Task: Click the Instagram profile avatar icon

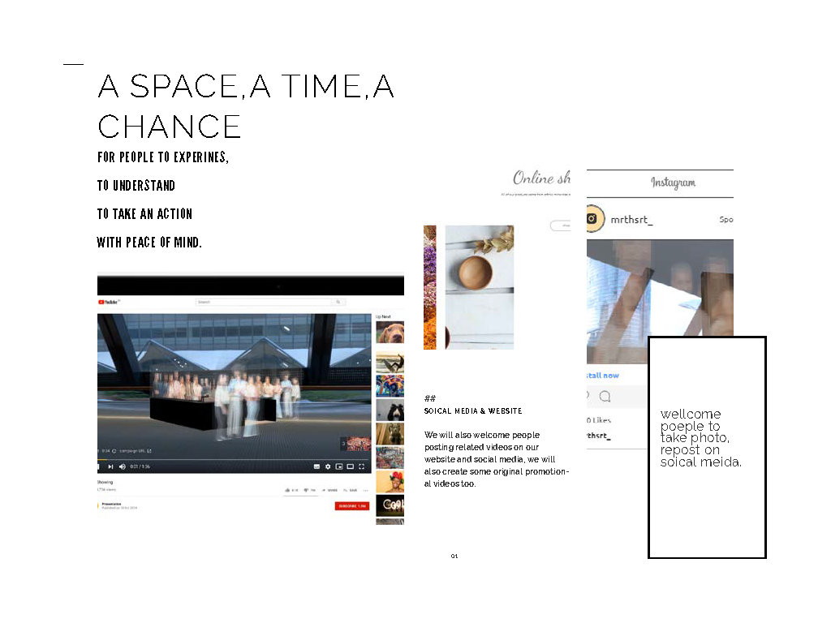Action: click(x=595, y=219)
